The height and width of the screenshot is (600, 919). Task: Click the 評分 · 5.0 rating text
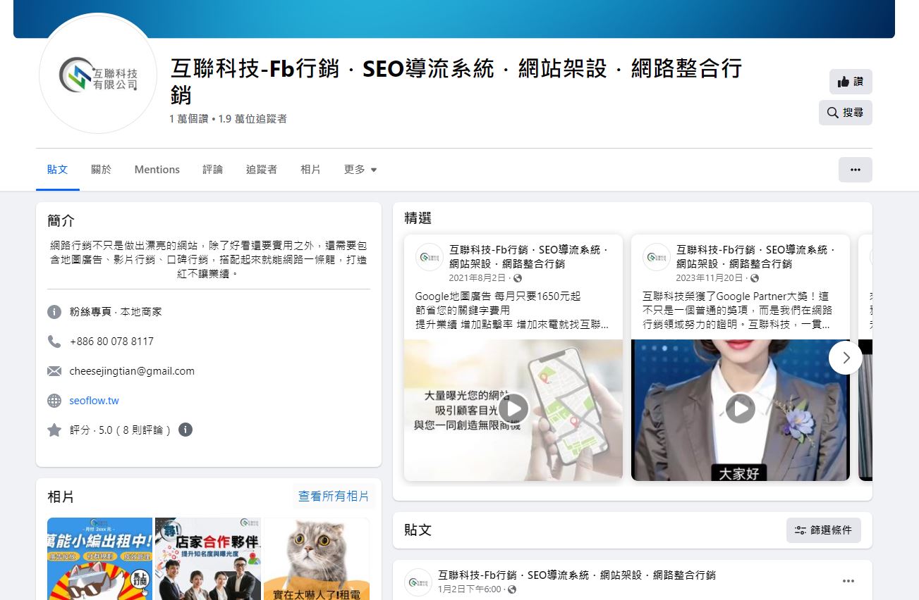pos(120,430)
